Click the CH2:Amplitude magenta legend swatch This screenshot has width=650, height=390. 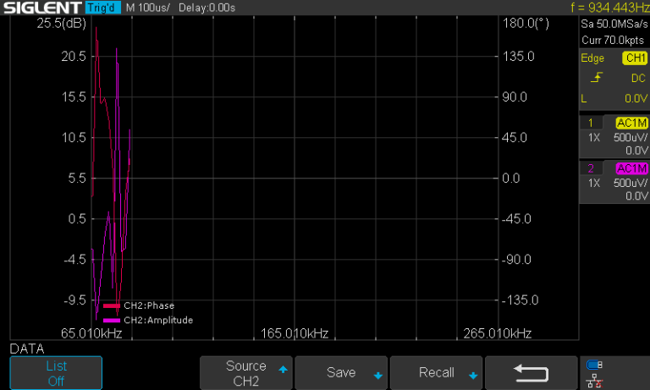(111, 321)
